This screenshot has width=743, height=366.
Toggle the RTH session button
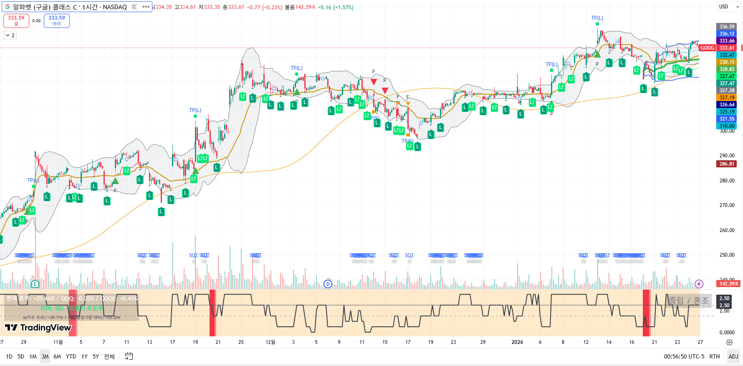click(x=715, y=356)
